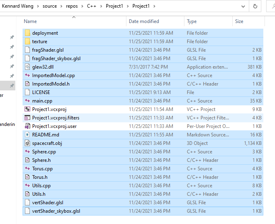Click the spacecraft.obj 3D object icon
The height and width of the screenshot is (224, 275).
click(x=27, y=143)
